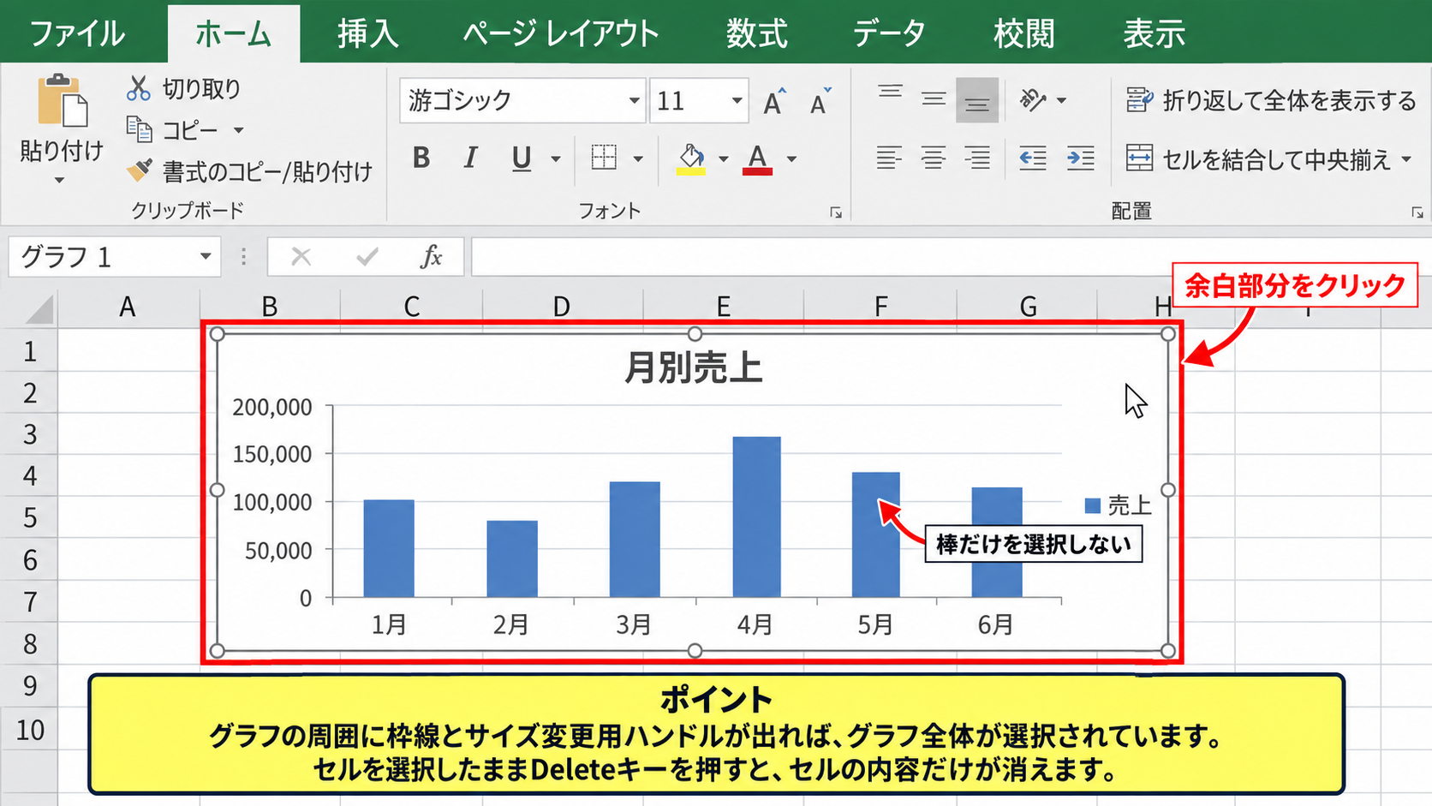Viewport: 1432px width, 806px height.
Task: Click the increase indent icon
Action: pos(1081,158)
